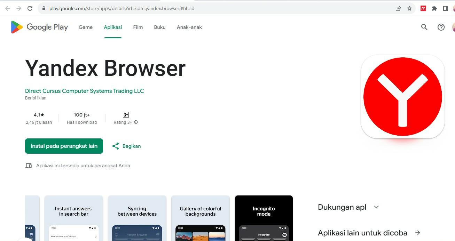Open the Syncing between devices screenshot
Viewport: 455px width, 241px height.
coord(137,218)
